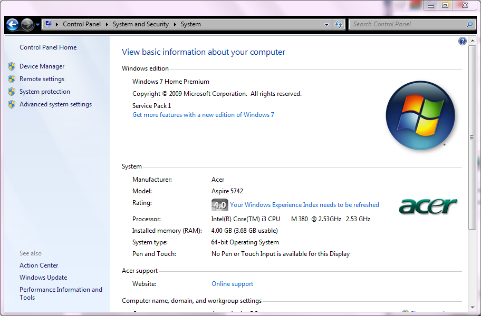
Task: Select System and Security in the breadcrumb
Action: 140,24
